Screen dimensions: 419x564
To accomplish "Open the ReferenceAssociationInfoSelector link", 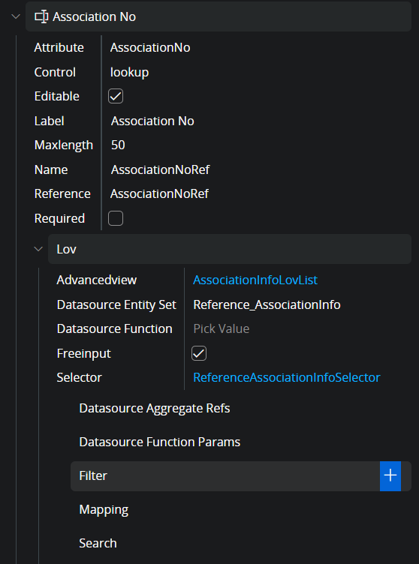I will click(286, 377).
